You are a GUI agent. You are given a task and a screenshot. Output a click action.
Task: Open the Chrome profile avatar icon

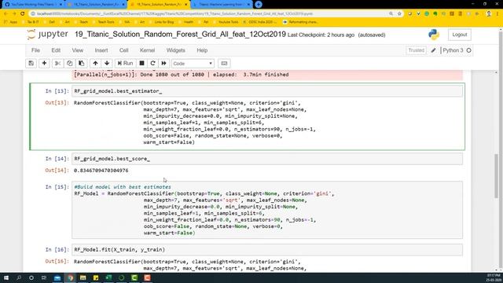point(489,14)
